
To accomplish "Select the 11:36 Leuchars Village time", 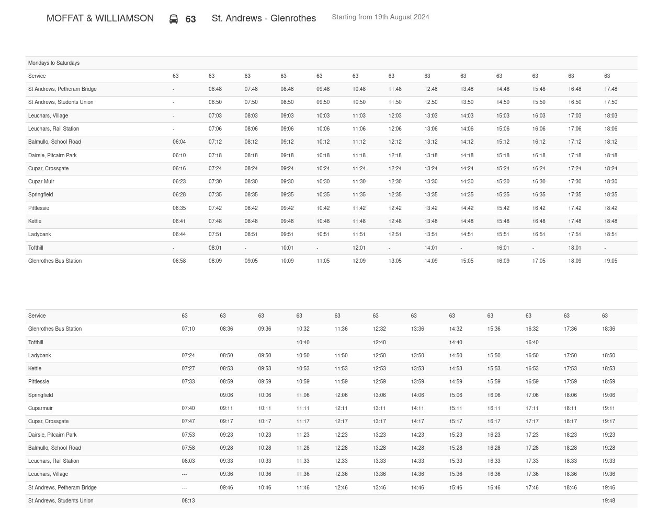I will 303,474.
